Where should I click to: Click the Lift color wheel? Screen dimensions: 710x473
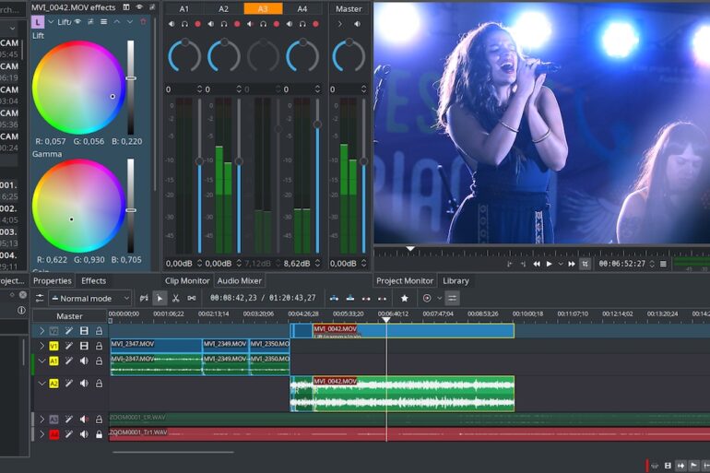click(x=78, y=89)
